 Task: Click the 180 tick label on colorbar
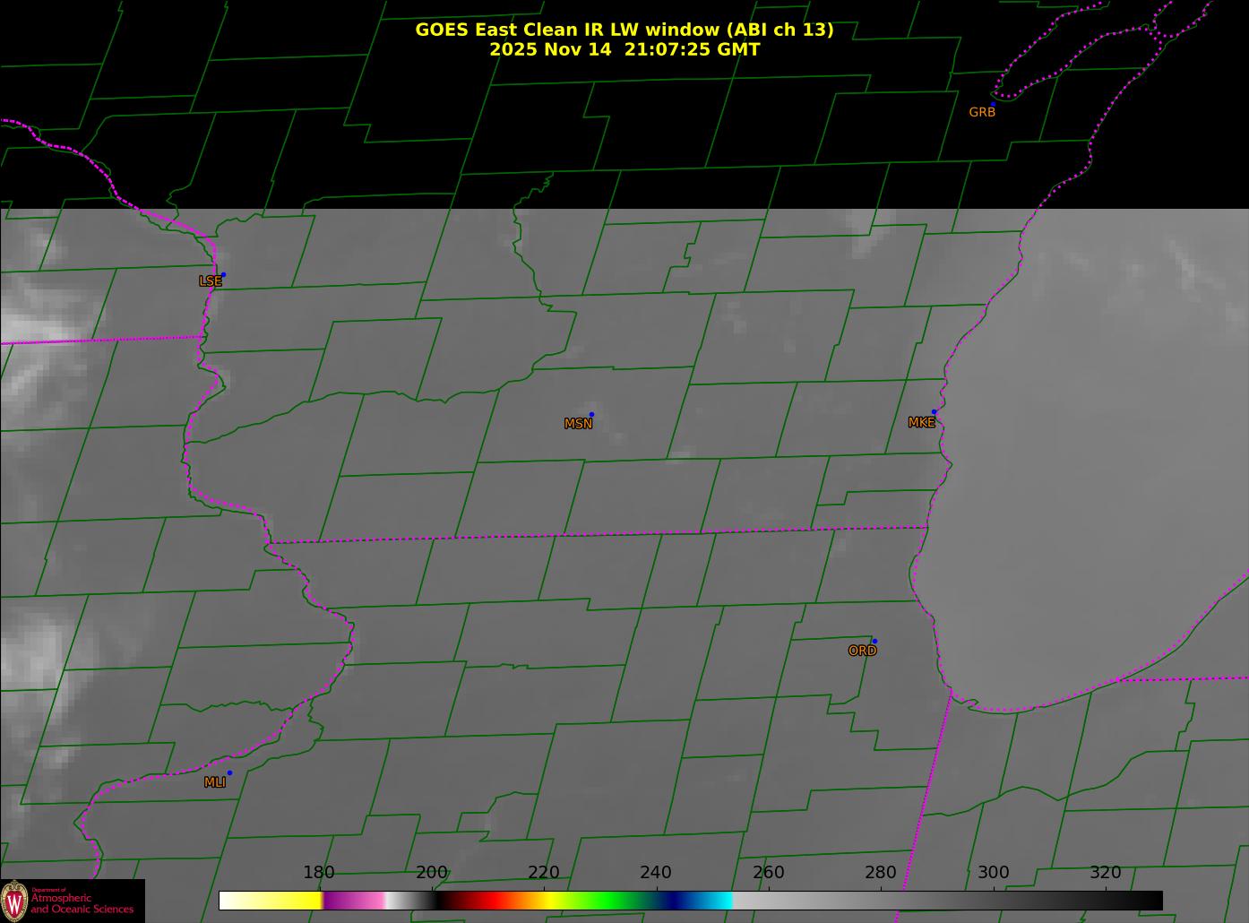(x=319, y=873)
